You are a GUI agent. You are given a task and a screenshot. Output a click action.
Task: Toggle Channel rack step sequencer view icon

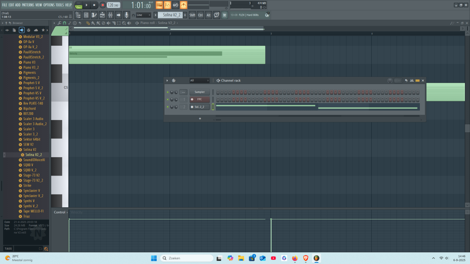[418, 81]
